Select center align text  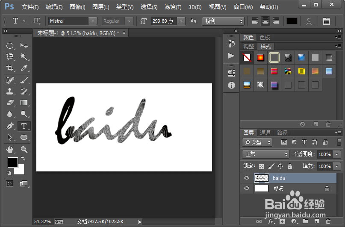click(x=265, y=21)
